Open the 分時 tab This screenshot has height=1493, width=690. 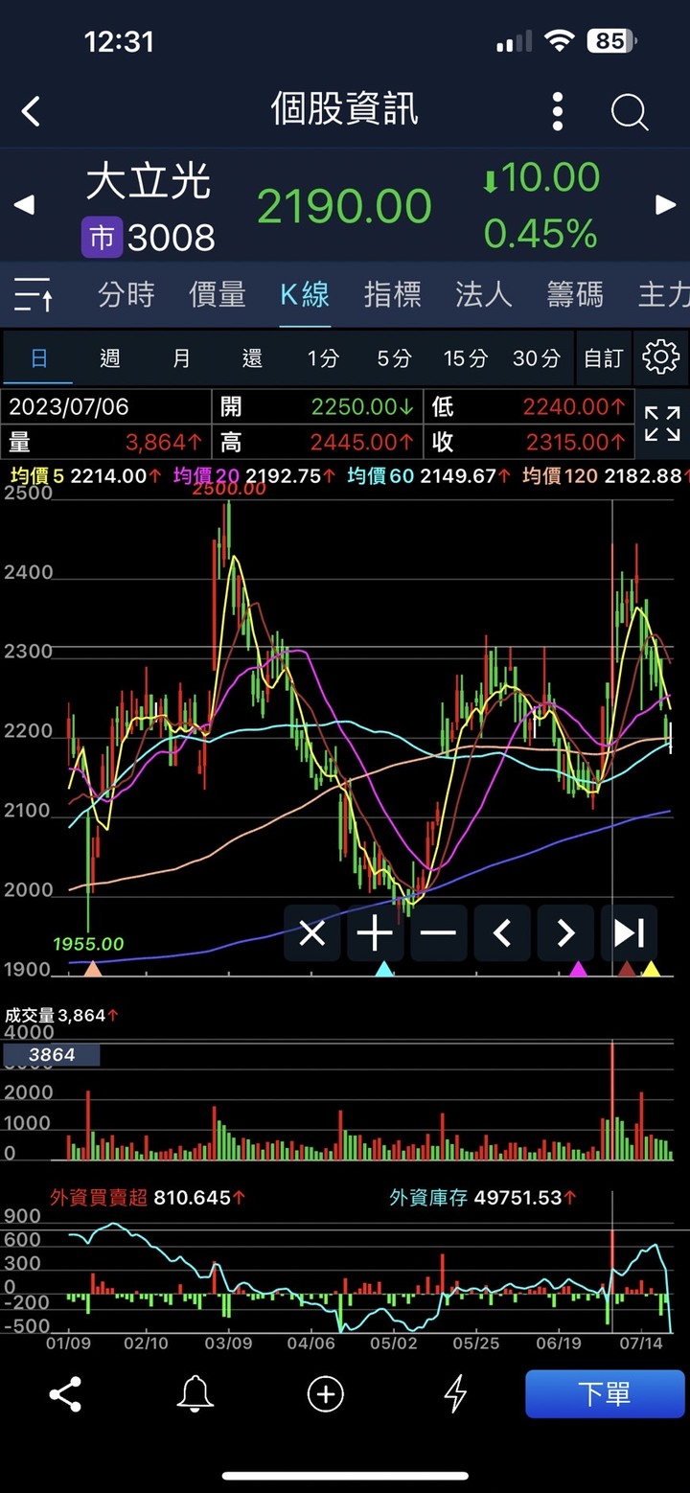(x=126, y=294)
